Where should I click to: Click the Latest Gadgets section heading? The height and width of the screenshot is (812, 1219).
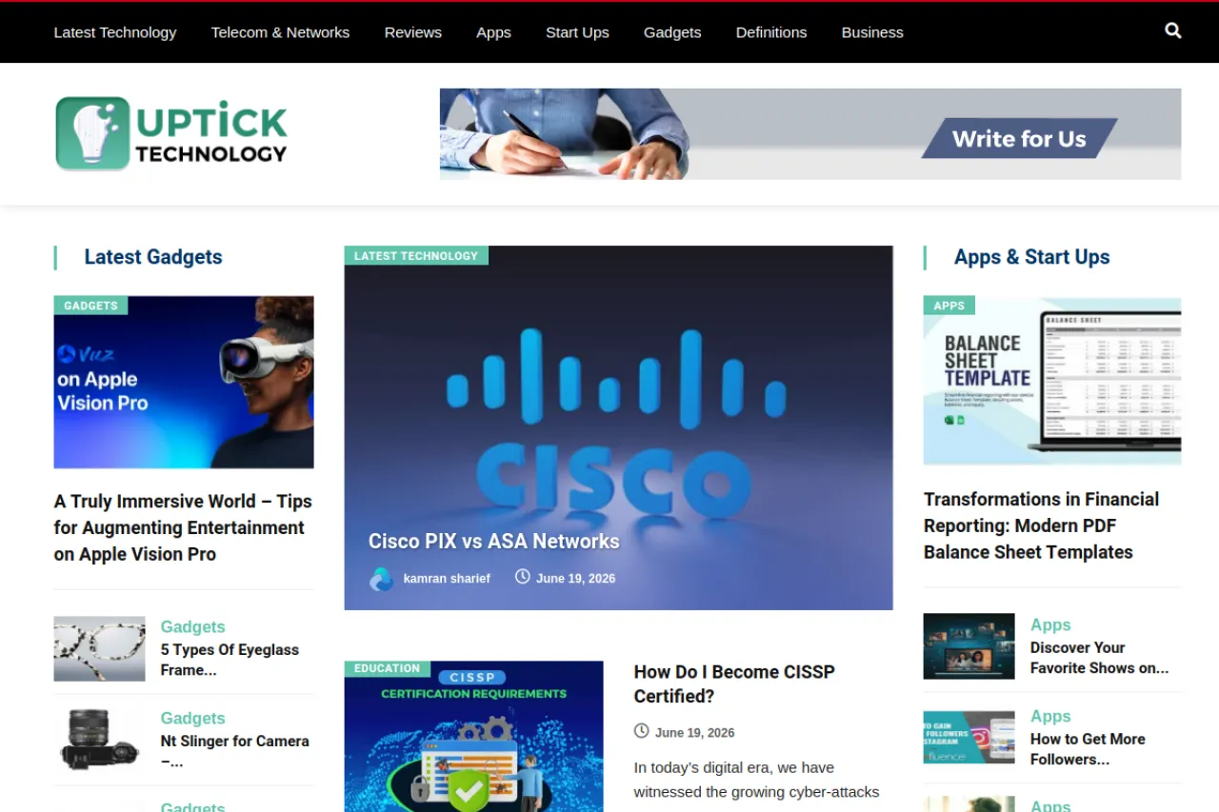153,257
